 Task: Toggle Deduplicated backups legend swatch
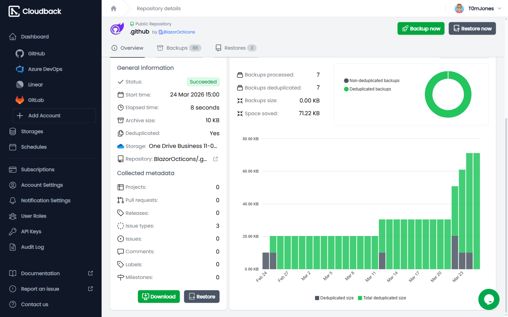pos(346,89)
